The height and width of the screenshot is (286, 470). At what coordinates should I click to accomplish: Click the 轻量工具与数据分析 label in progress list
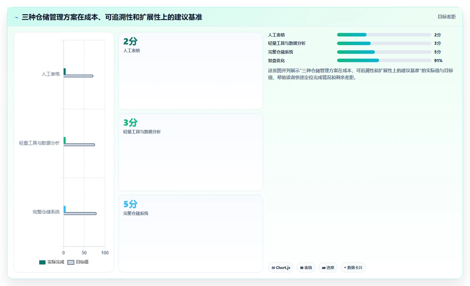click(287, 43)
